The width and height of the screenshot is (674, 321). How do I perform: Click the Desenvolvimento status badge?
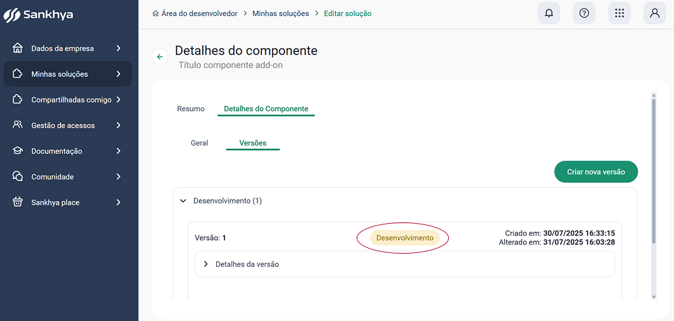pyautogui.click(x=405, y=238)
